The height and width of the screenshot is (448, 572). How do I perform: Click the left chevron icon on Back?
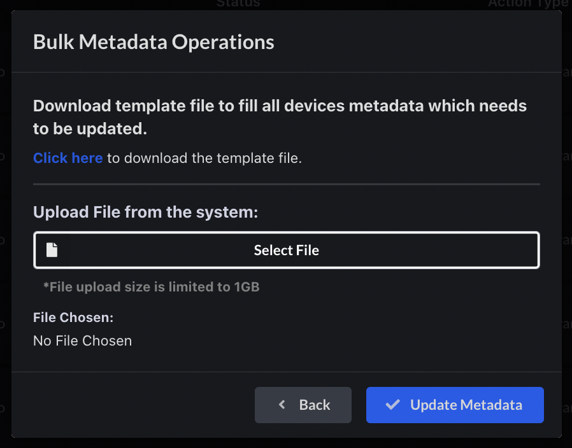pyautogui.click(x=282, y=405)
